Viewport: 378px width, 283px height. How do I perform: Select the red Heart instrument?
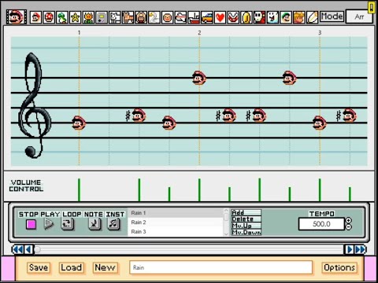pos(220,17)
